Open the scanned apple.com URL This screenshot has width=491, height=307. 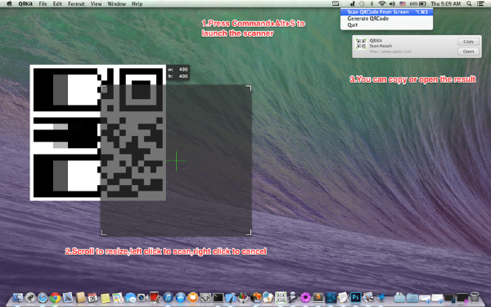pos(468,52)
